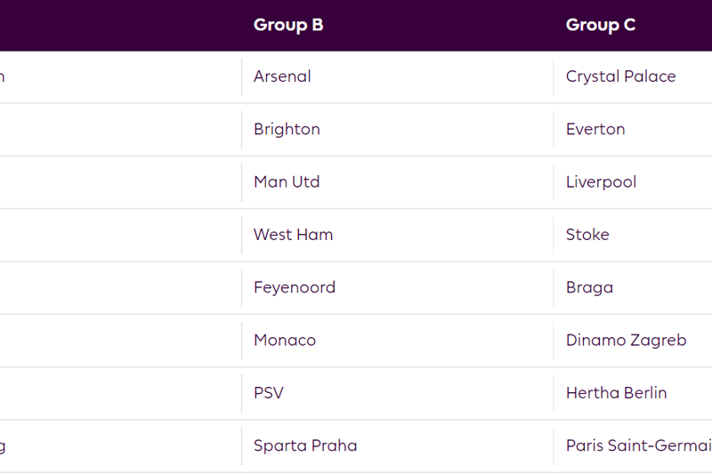Click Hertha Berlin in Group C
The width and height of the screenshot is (712, 474).
pyautogui.click(x=616, y=393)
